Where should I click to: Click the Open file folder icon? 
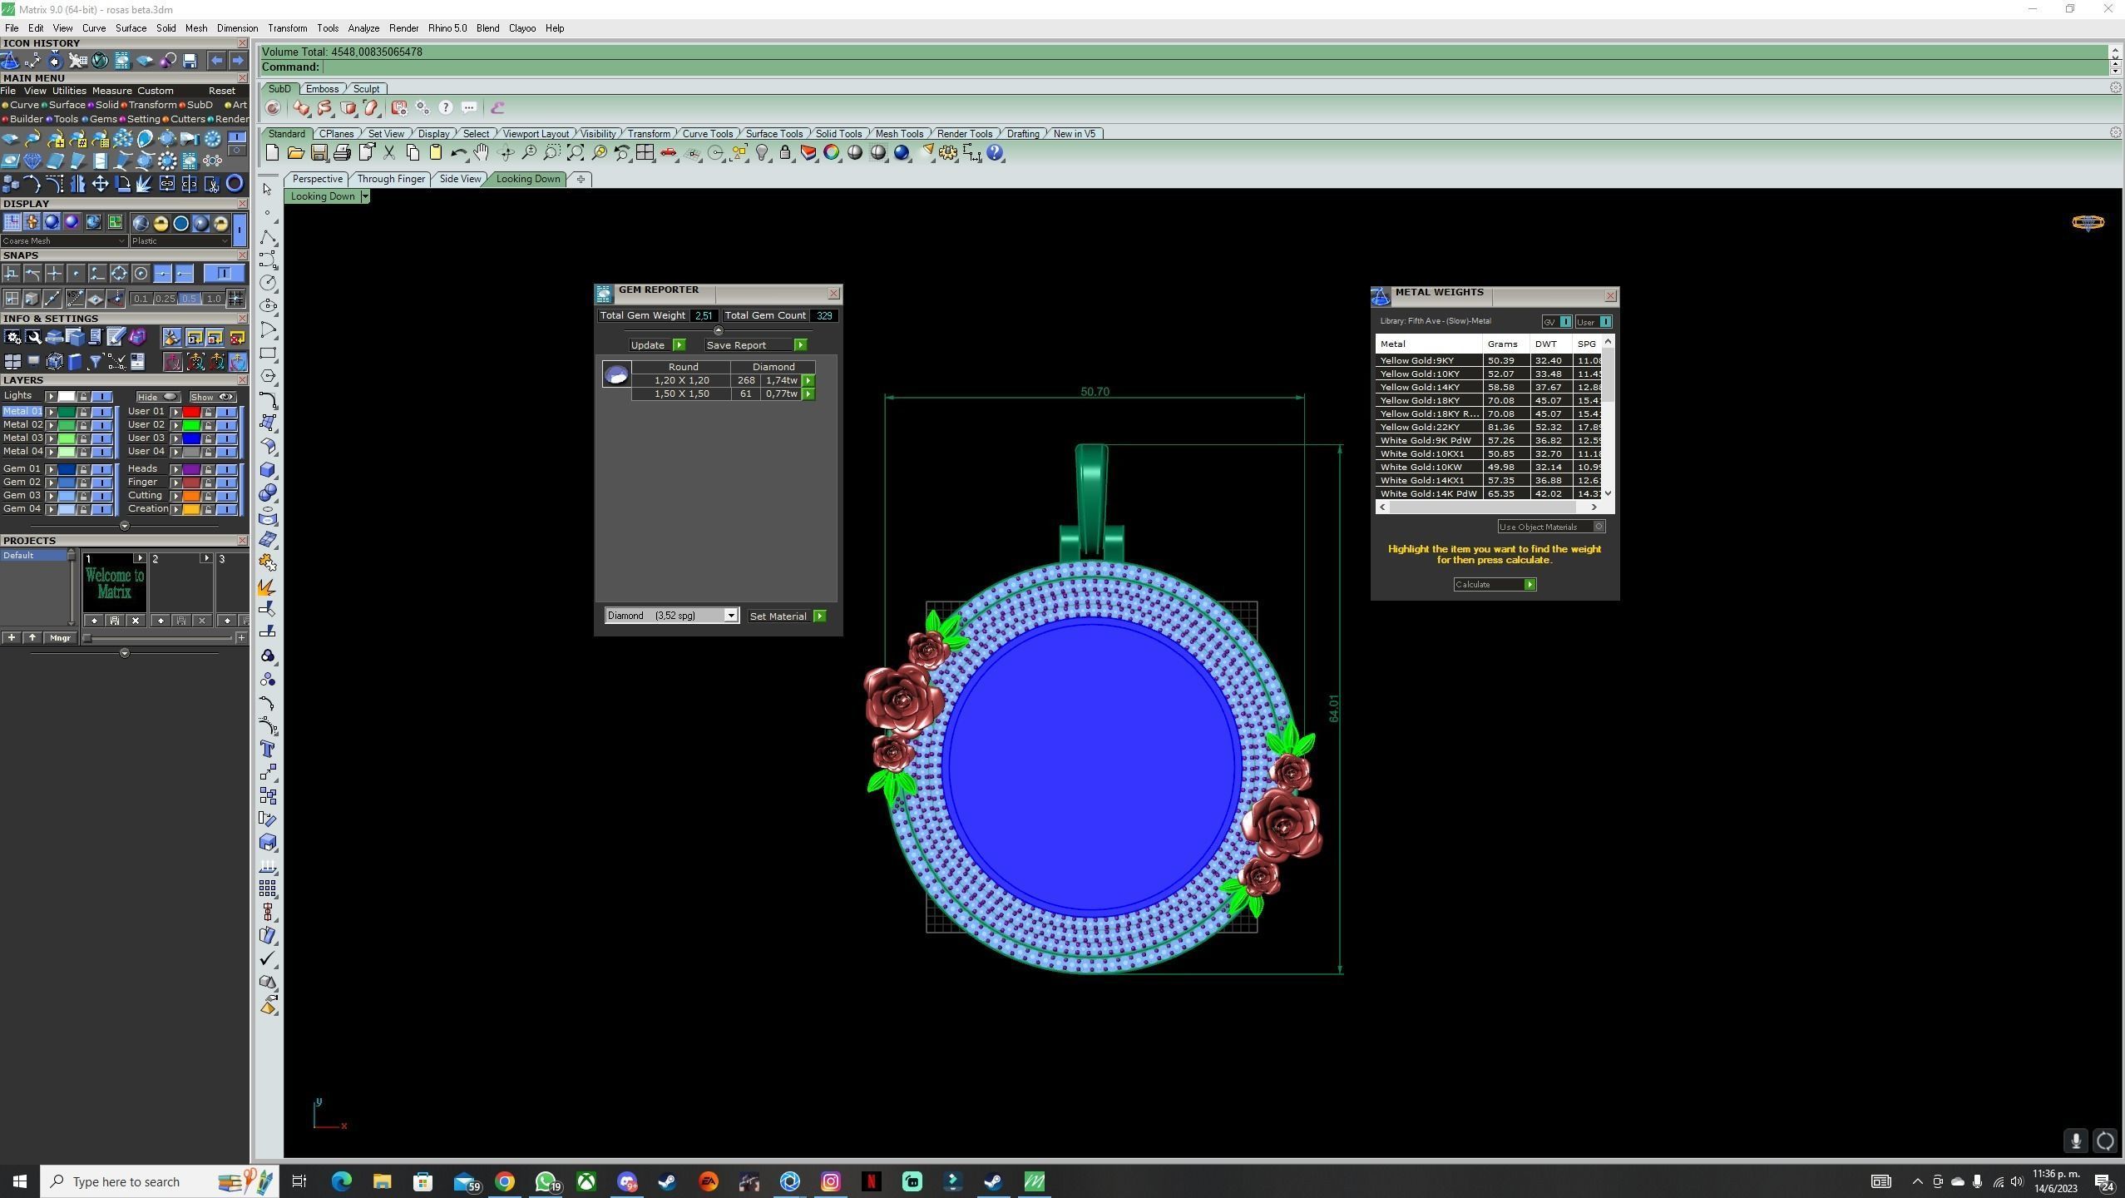point(295,153)
